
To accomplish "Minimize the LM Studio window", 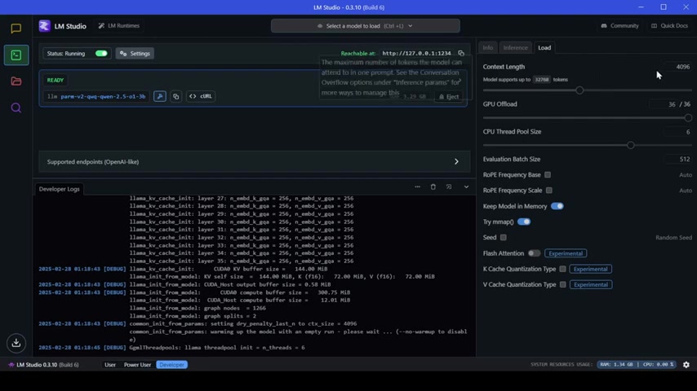I will coord(641,7).
